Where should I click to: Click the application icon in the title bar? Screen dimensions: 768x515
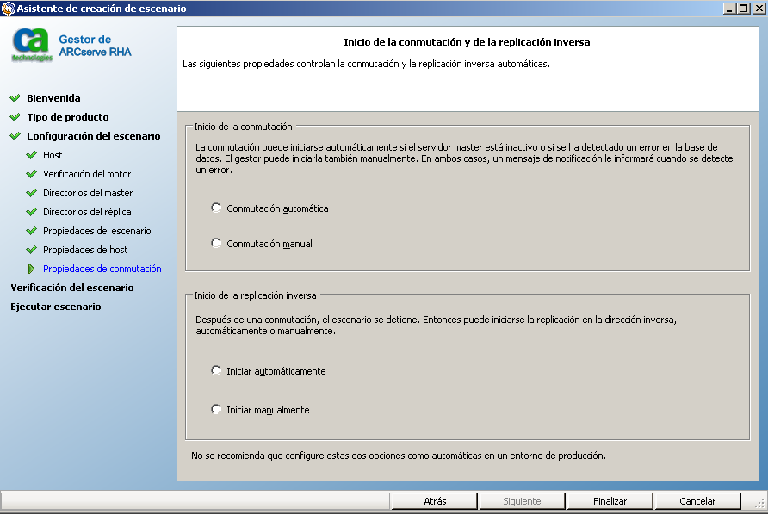[9, 7]
